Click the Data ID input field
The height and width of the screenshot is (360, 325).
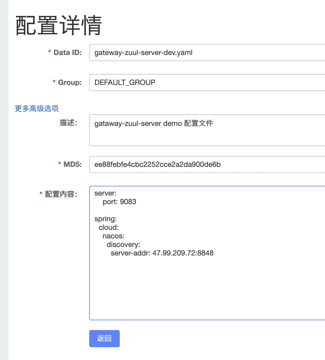coord(183,53)
